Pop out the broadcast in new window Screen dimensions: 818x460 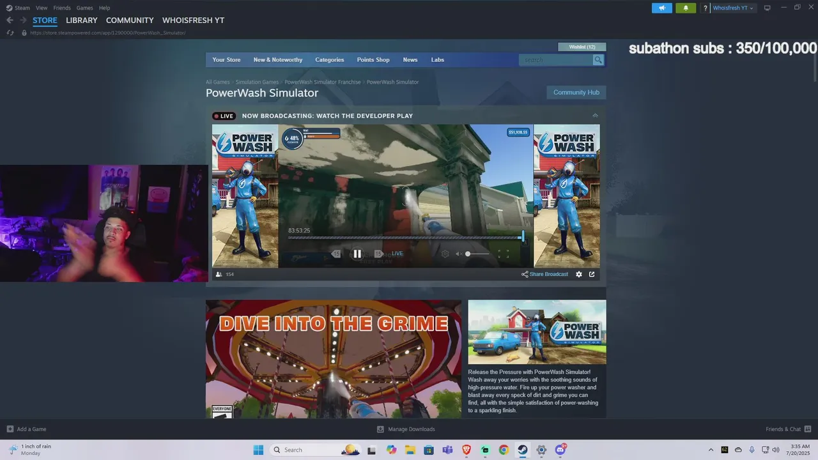(592, 274)
